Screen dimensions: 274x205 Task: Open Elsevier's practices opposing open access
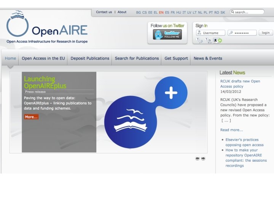tap(244, 142)
